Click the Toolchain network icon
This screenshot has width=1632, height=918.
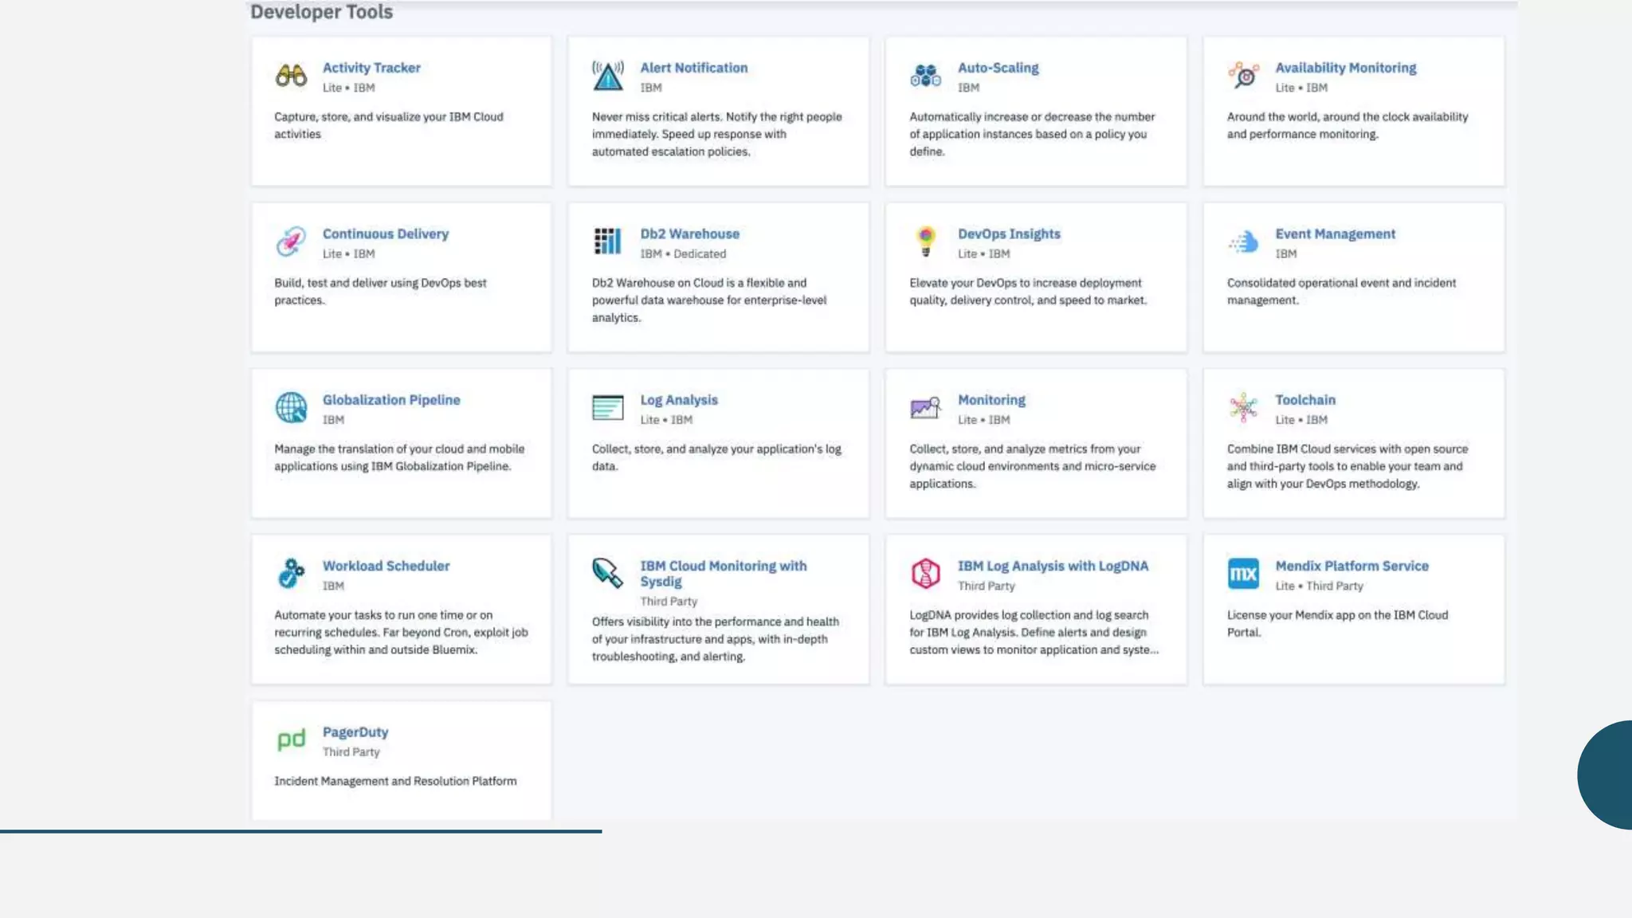point(1243,407)
